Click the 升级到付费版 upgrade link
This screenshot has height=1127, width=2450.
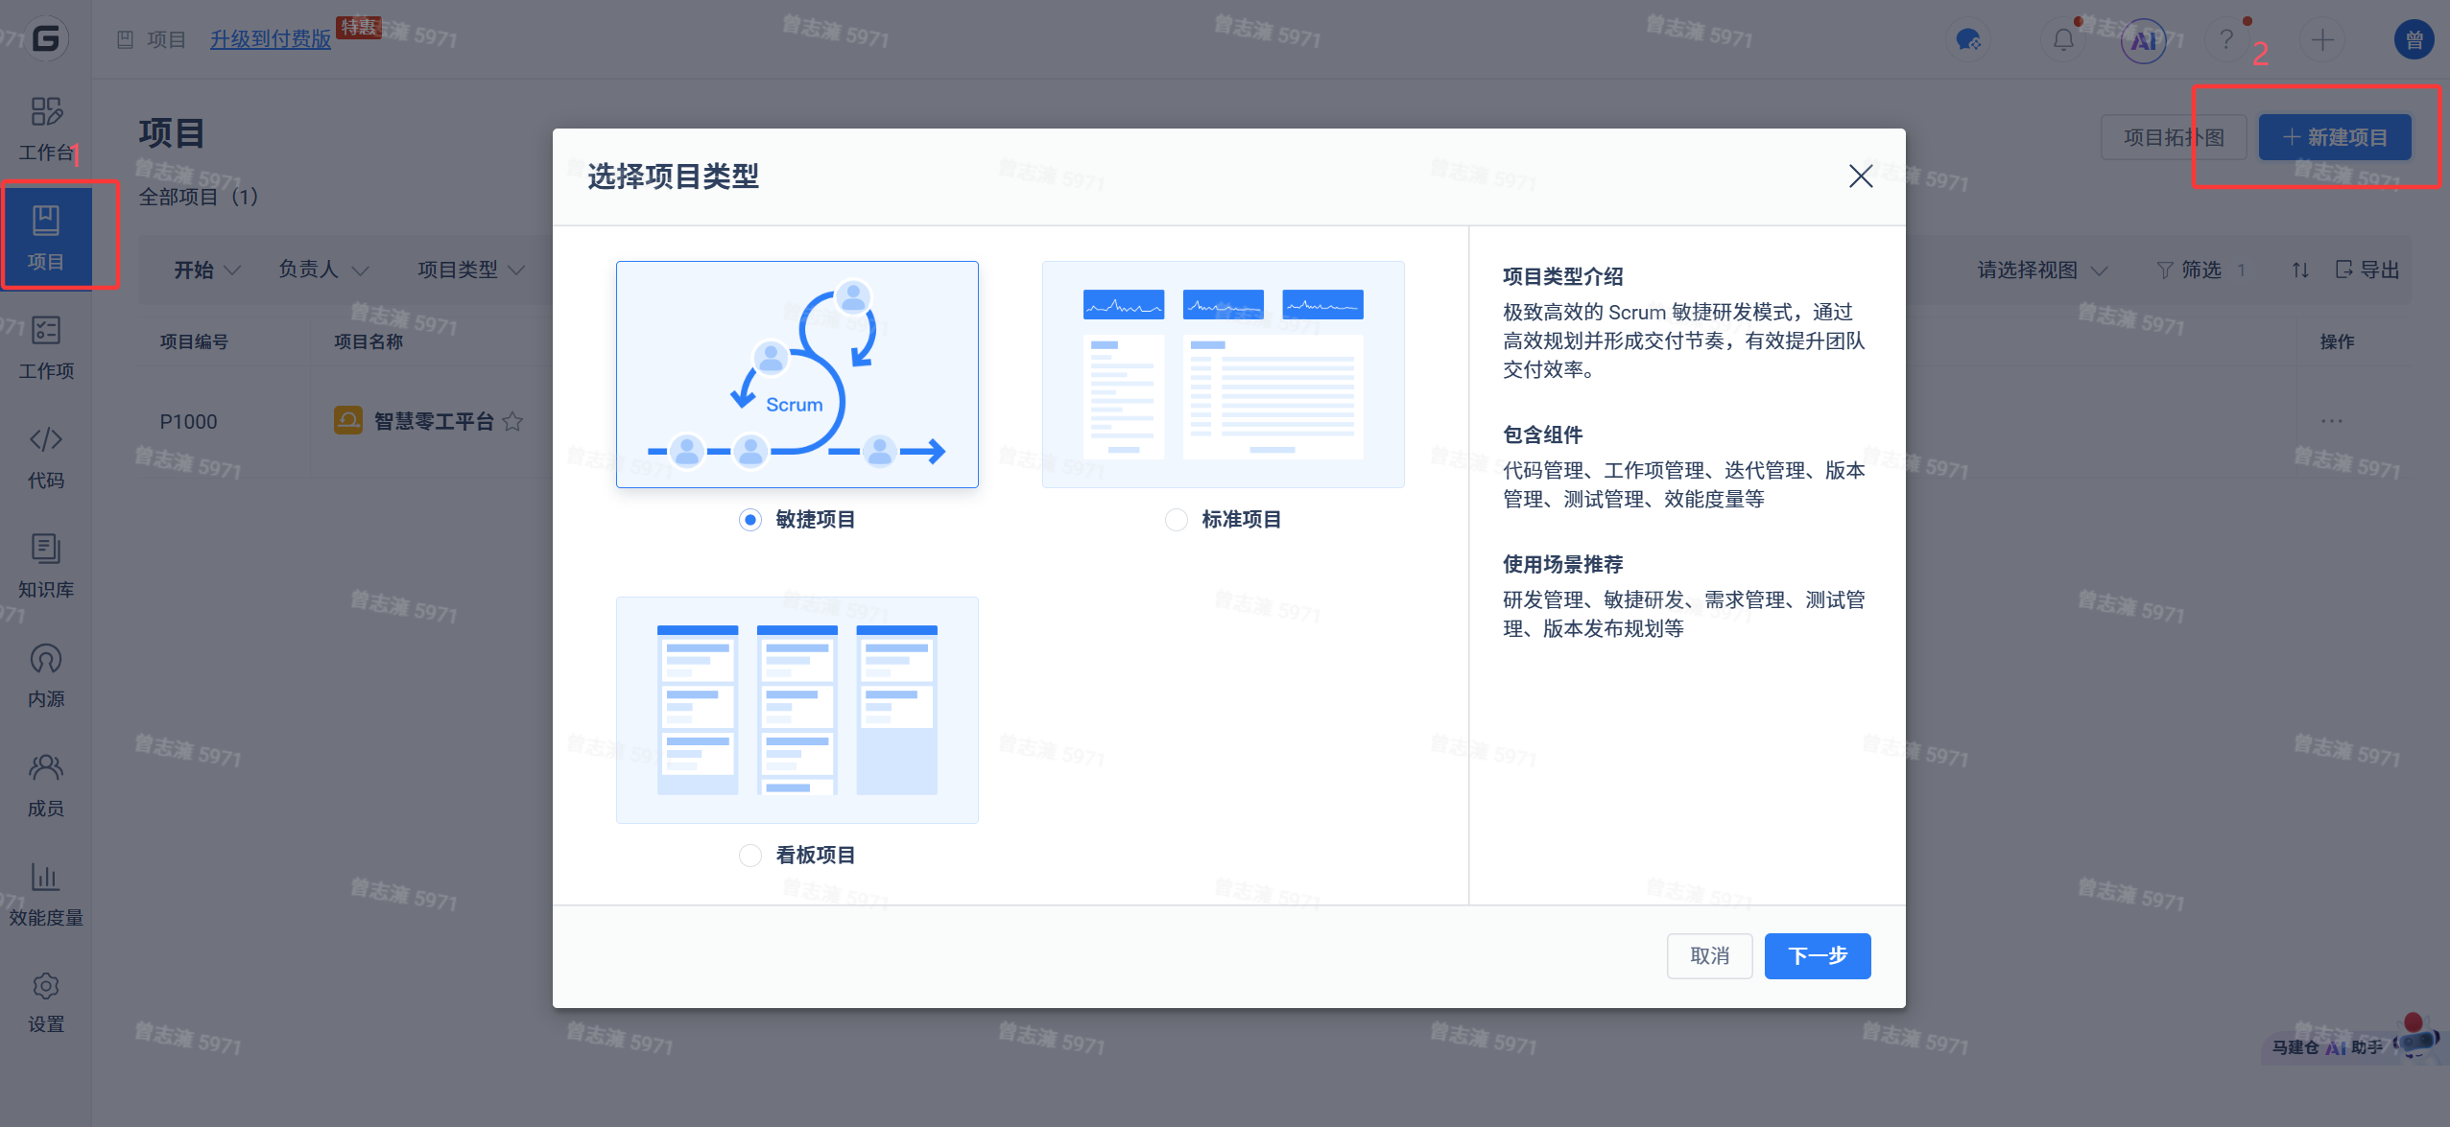coord(271,39)
